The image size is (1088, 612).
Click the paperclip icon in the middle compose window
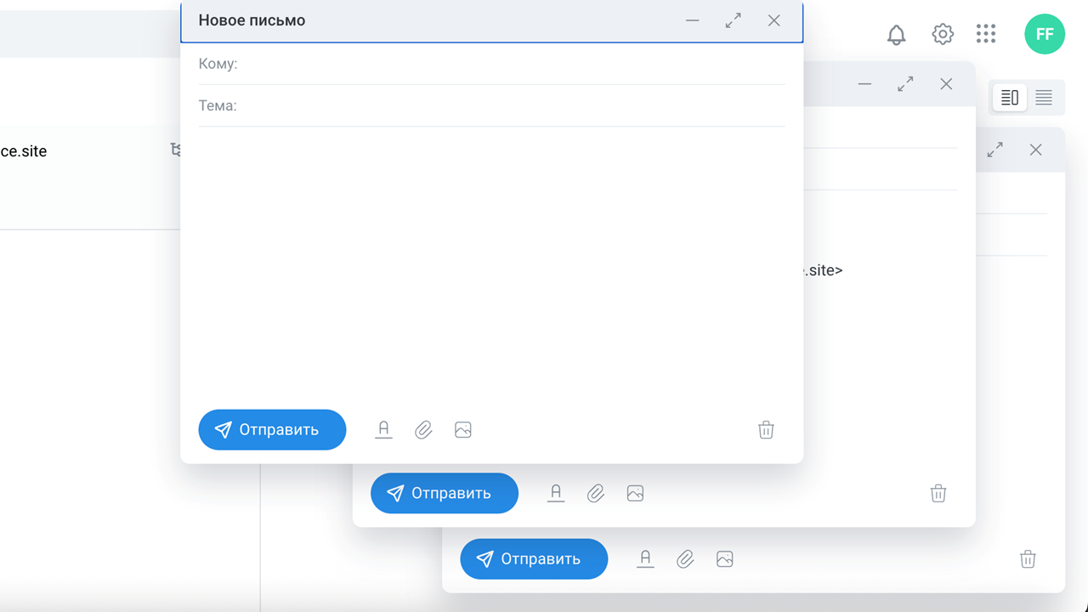(x=596, y=493)
